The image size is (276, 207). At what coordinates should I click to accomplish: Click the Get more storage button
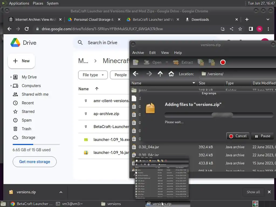[34, 162]
